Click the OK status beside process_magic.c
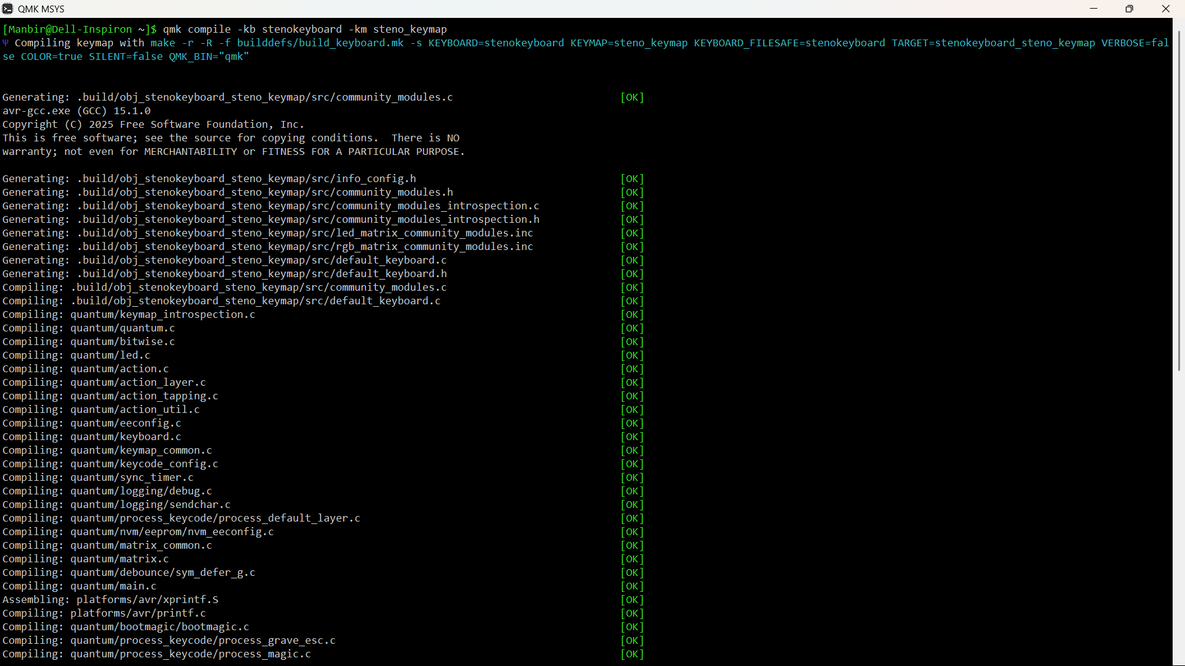This screenshot has width=1185, height=666. point(632,654)
